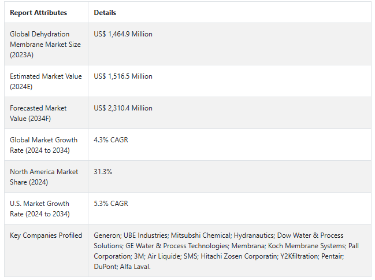
Task: Click the US$ 1,516.5 Million value
Action: (123, 76)
